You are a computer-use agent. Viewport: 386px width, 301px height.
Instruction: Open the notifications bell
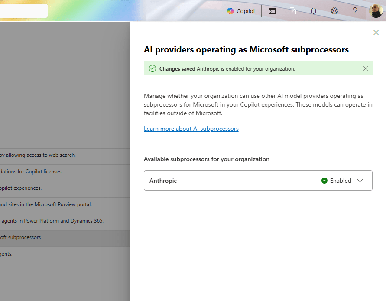[x=314, y=11]
